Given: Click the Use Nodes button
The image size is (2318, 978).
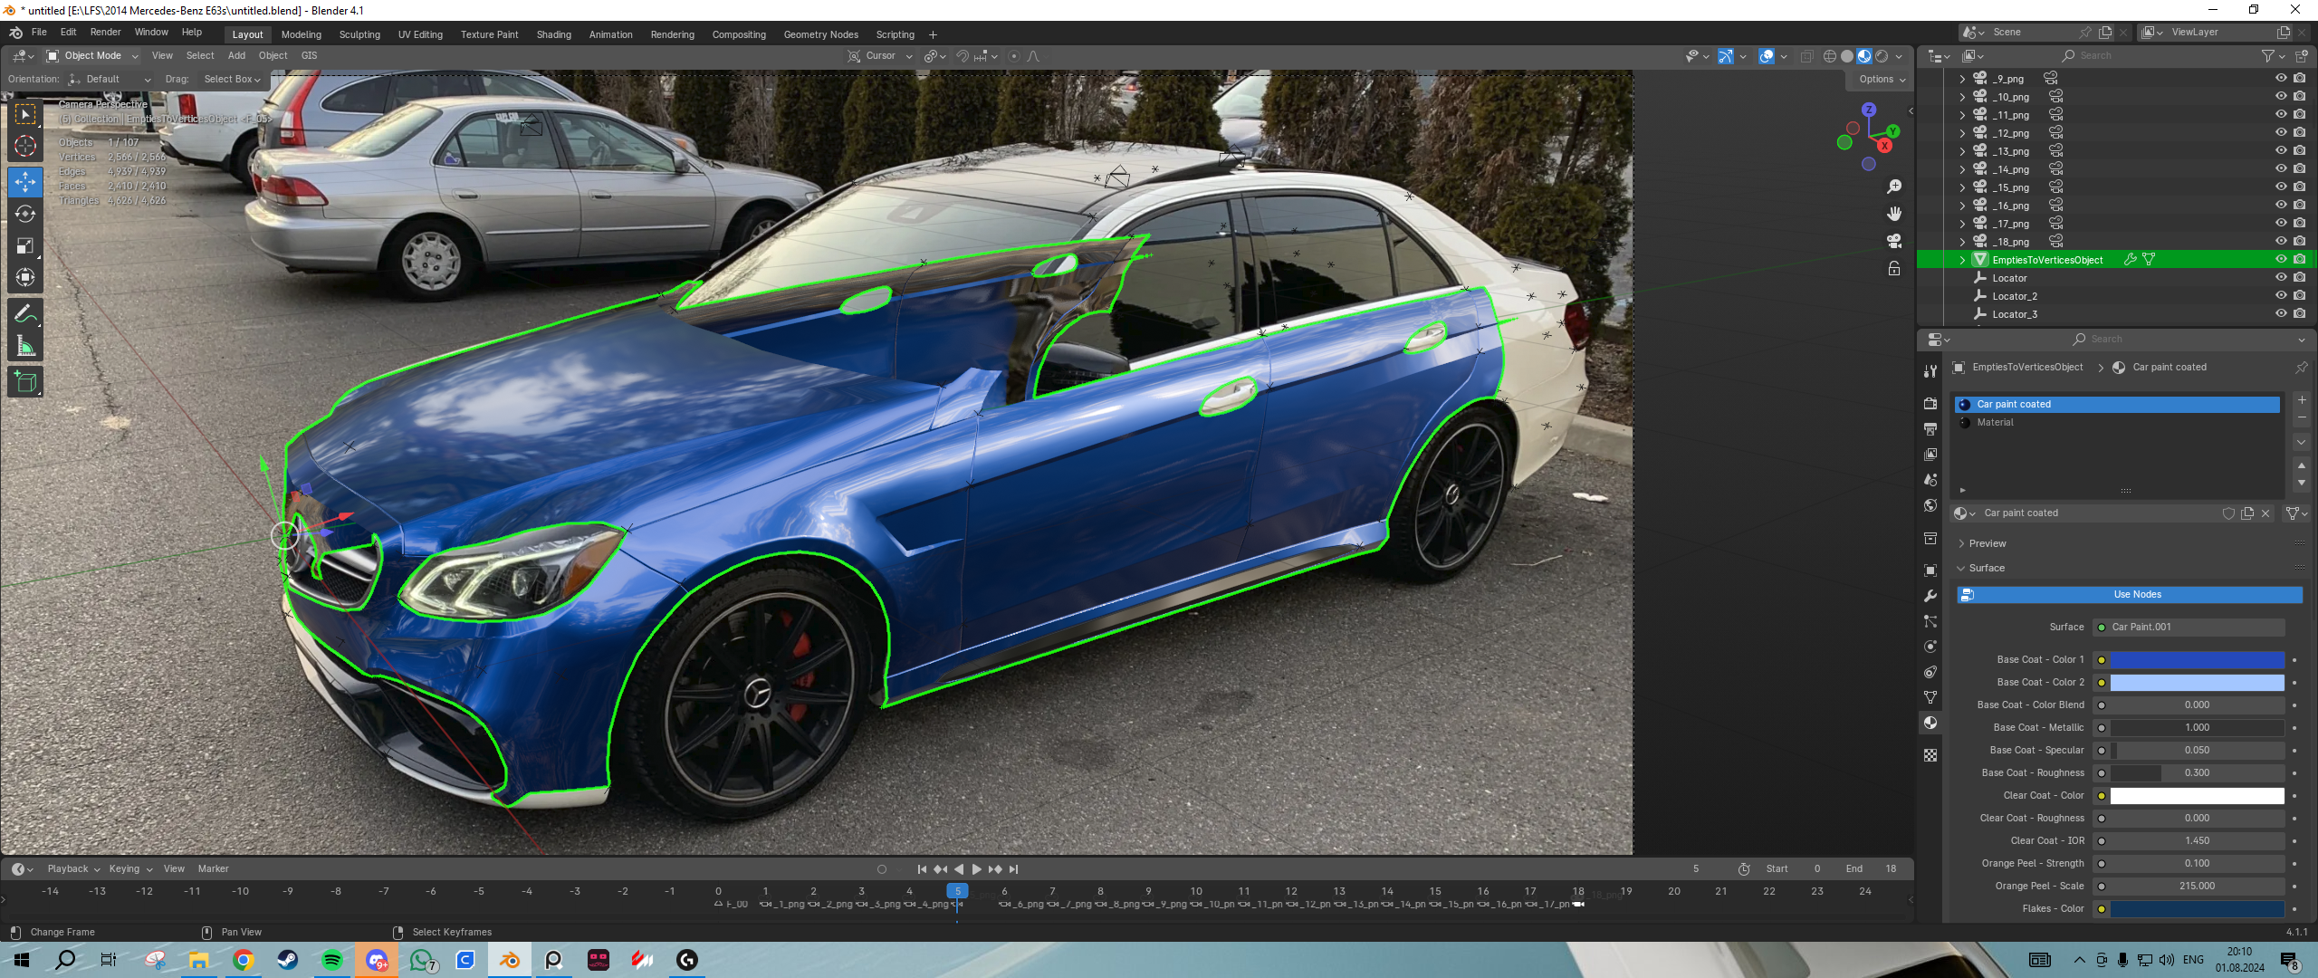Looking at the screenshot, I should 2137,595.
